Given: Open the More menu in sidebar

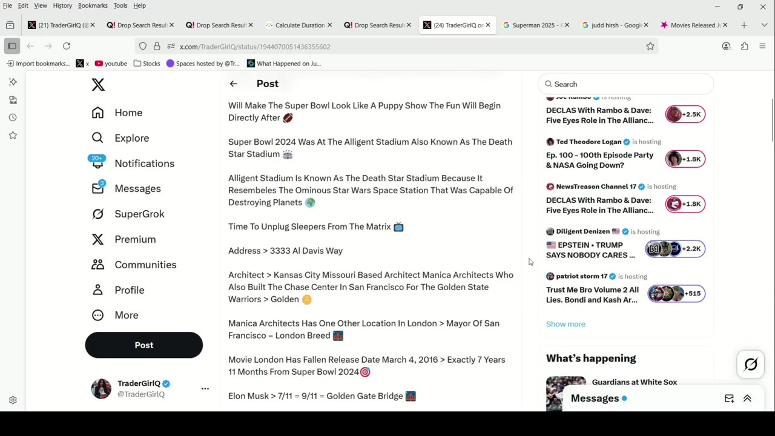Looking at the screenshot, I should click(115, 315).
